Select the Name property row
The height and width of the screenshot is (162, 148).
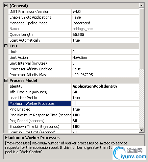40,29
